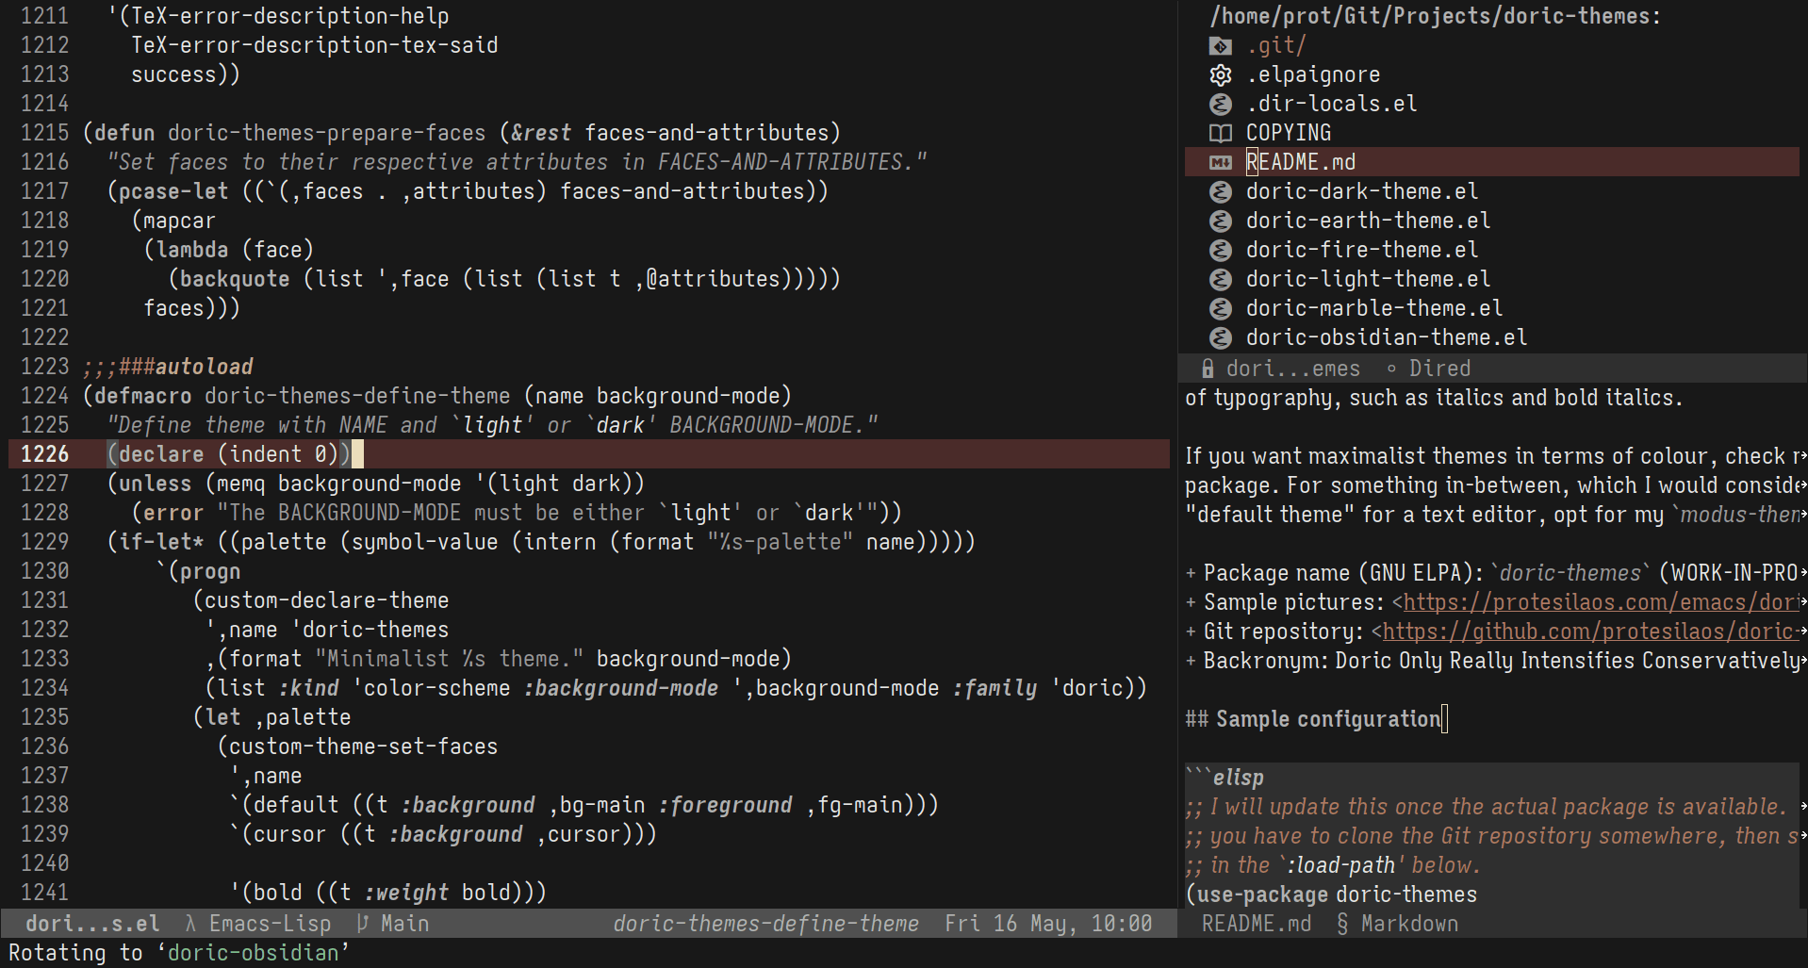The image size is (1808, 968).
Task: Click the read-only lock icon in Dired mode line
Action: [x=1208, y=369]
